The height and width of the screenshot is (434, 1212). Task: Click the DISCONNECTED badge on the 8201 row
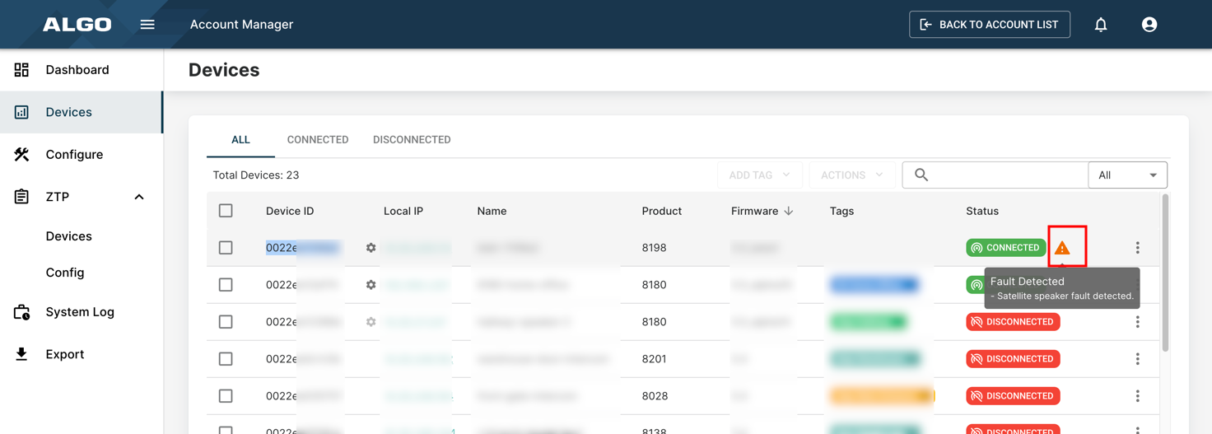pos(1013,359)
